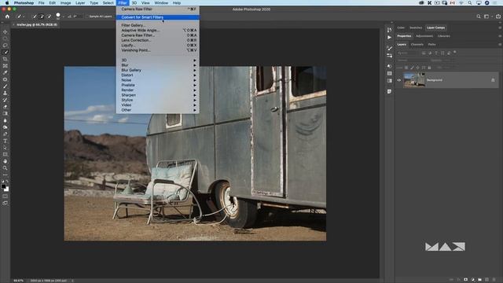Viewport: 503px width, 283px height.
Task: Open the Brush Settings panel icon
Action: [x=390, y=48]
